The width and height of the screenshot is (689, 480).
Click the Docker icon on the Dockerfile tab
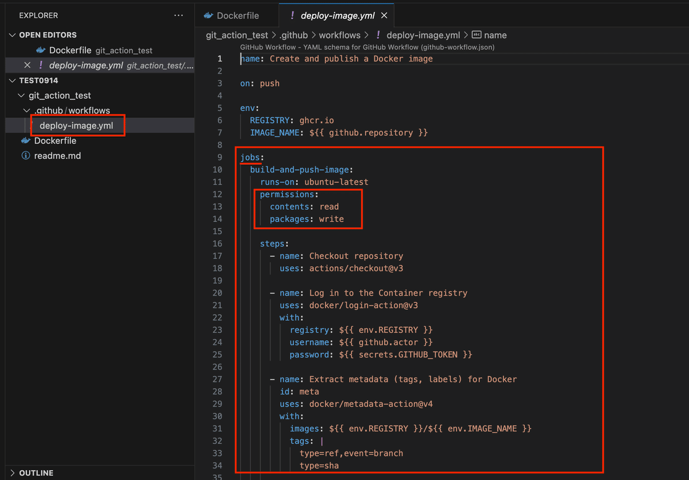210,16
